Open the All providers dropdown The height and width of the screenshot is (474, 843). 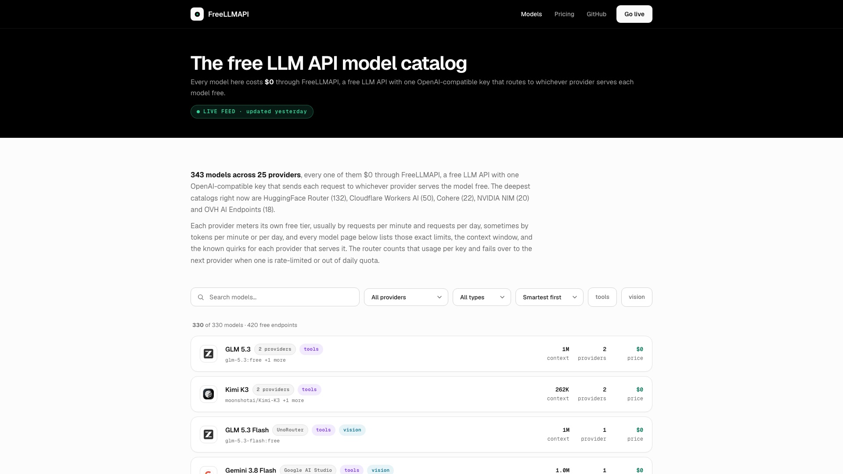click(406, 297)
